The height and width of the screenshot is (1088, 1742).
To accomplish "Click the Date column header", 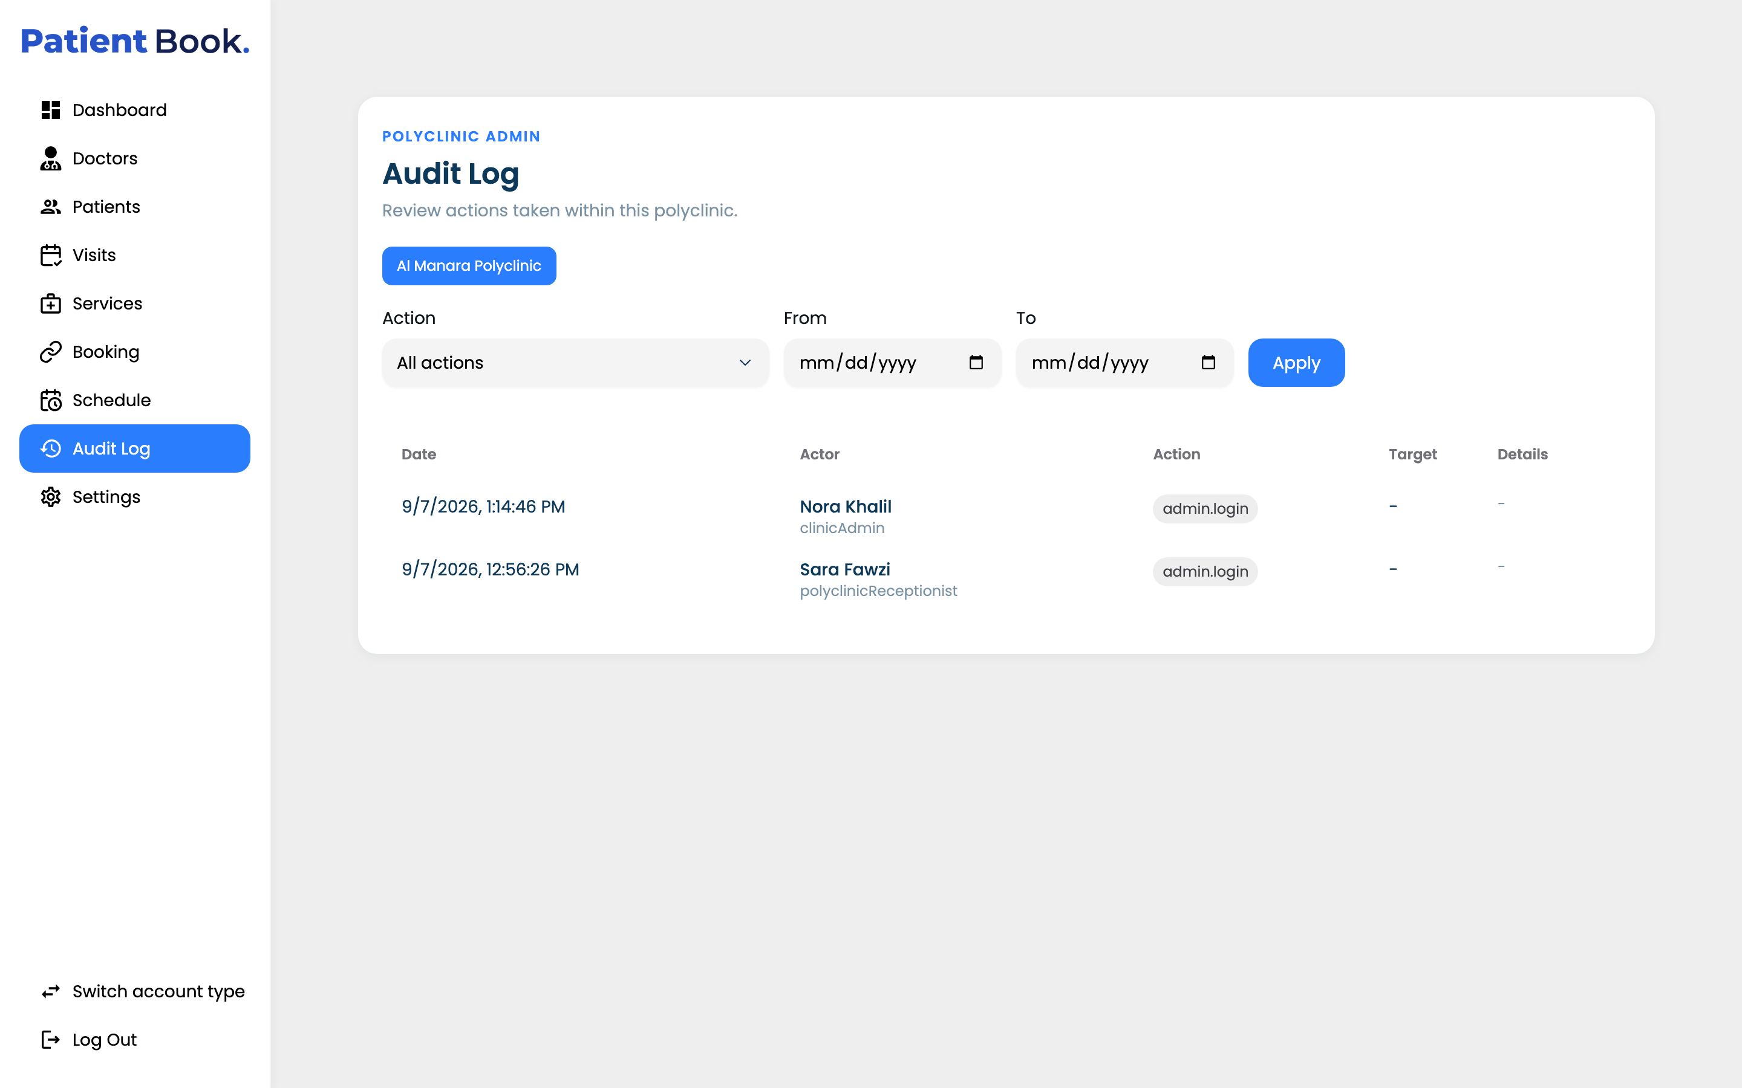I will (x=419, y=454).
